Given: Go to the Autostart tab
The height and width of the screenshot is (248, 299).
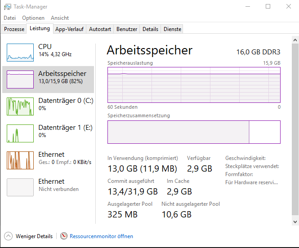Looking at the screenshot, I should pos(100,29).
